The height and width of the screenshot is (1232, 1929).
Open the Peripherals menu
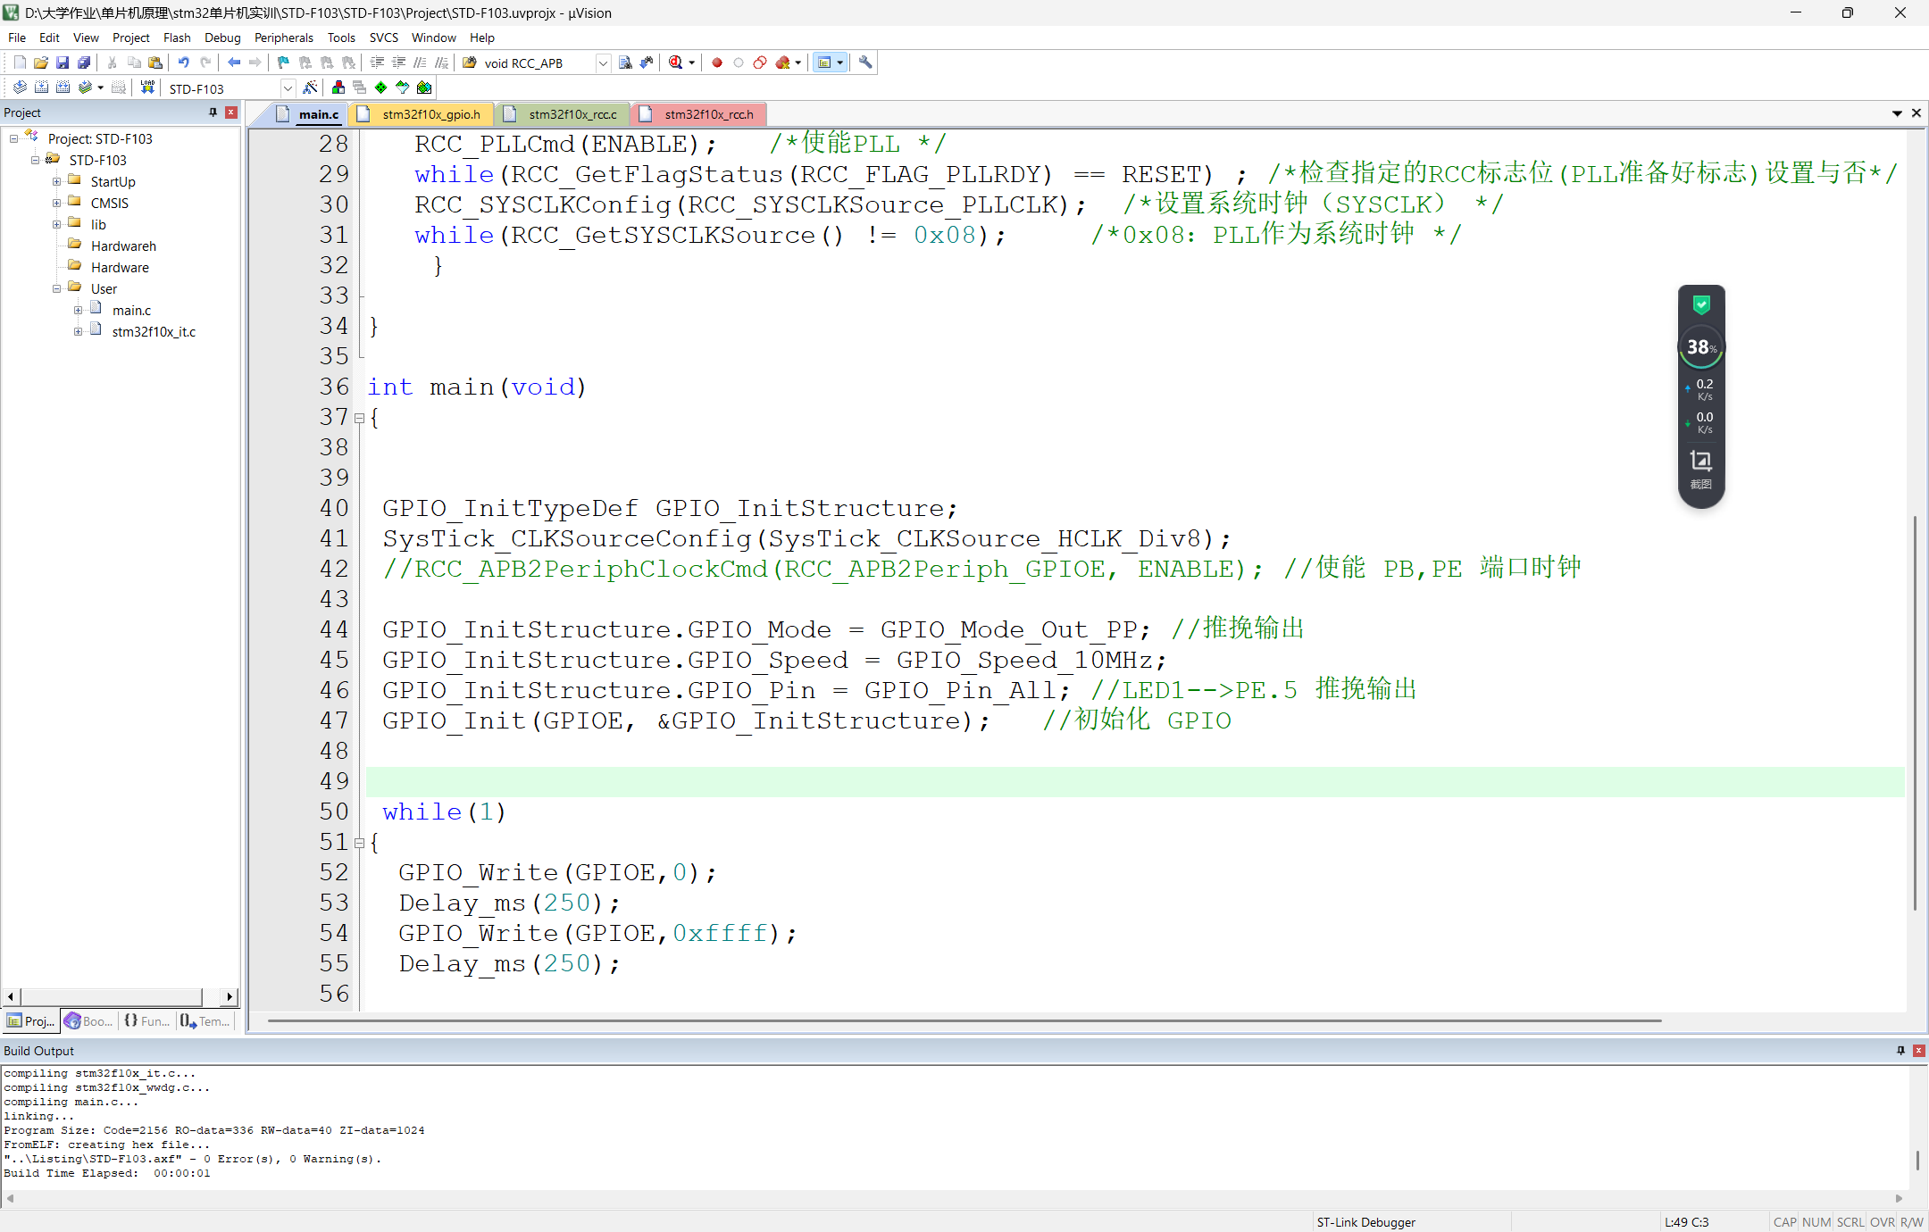[x=283, y=37]
